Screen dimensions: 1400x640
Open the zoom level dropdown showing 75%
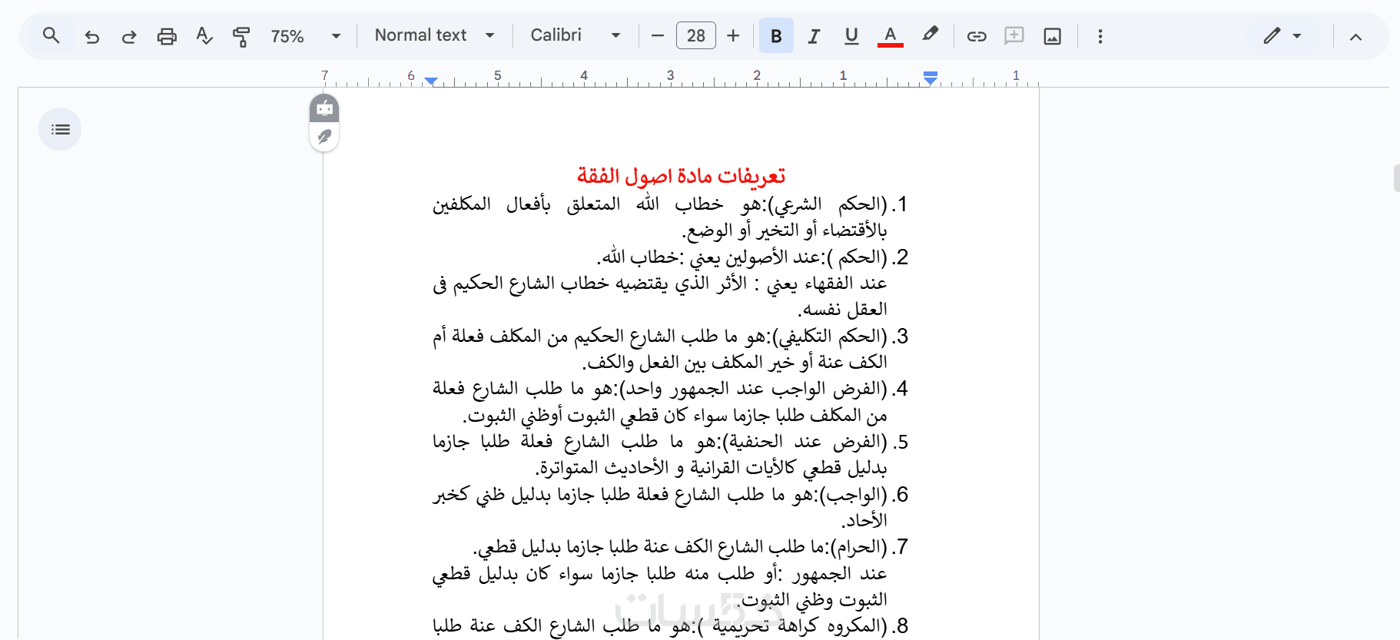click(305, 36)
